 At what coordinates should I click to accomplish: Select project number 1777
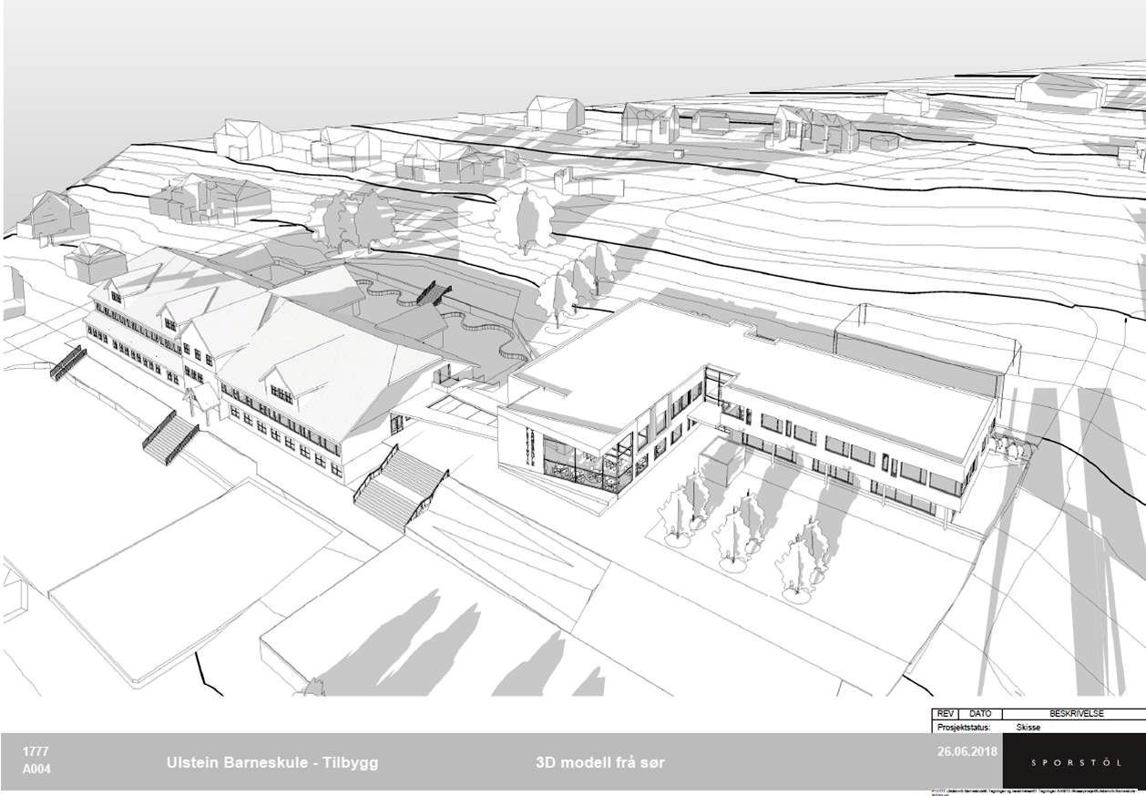[36, 751]
